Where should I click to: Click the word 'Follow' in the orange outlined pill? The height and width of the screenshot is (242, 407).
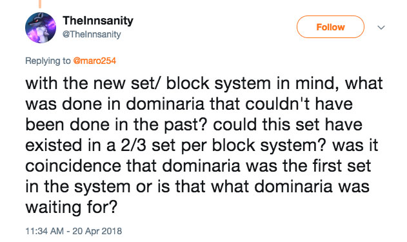(330, 27)
